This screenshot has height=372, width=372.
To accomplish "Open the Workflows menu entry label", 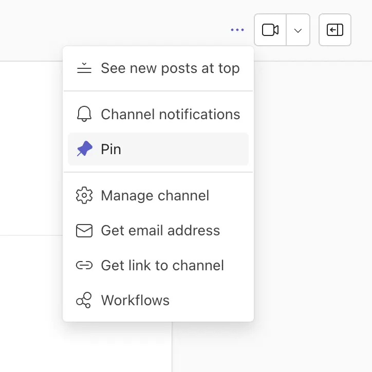I will pos(135,301).
